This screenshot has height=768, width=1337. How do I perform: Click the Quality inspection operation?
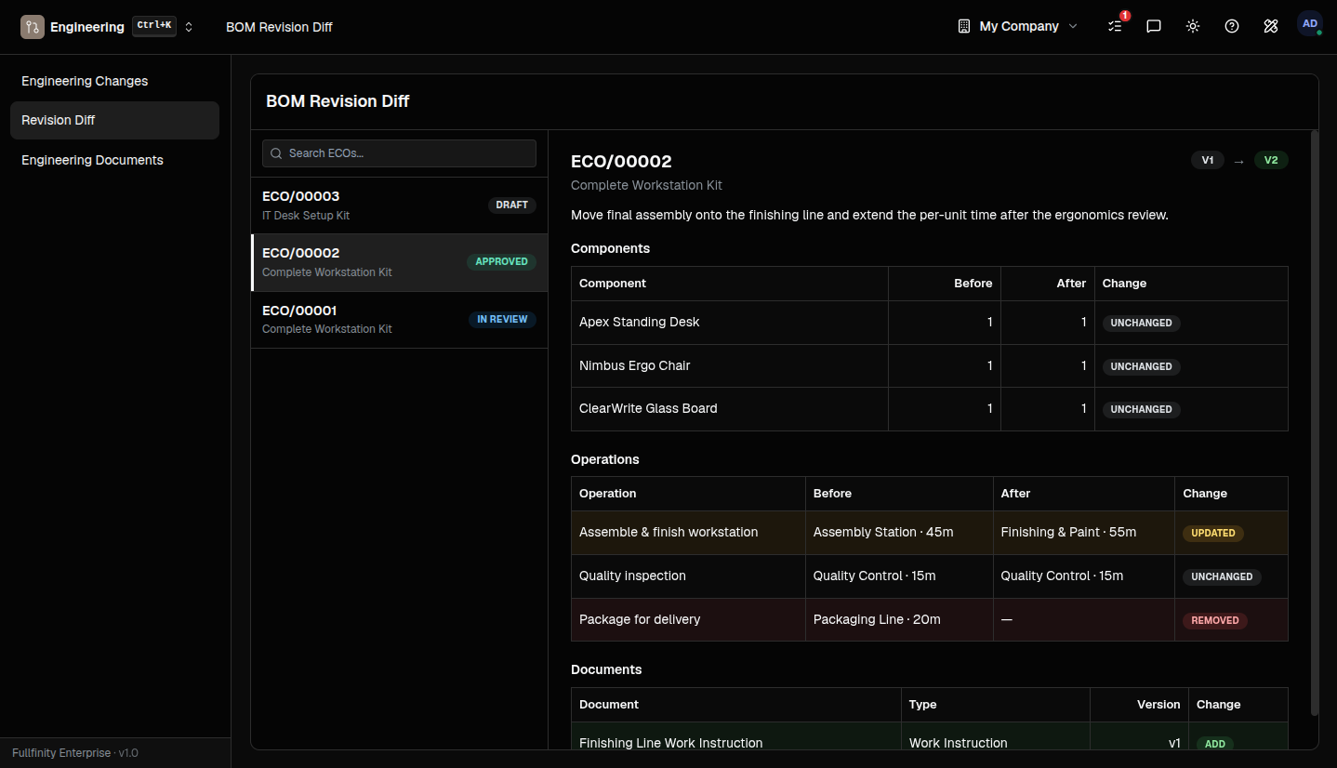(930, 576)
